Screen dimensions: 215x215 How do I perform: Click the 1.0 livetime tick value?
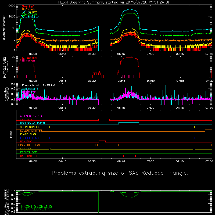click(x=13, y=191)
